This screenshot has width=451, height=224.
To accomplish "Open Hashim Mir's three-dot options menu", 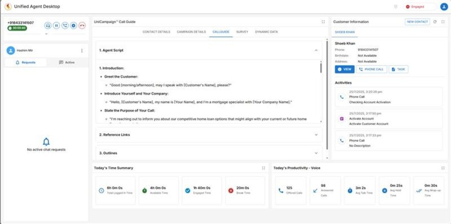I will [82, 51].
